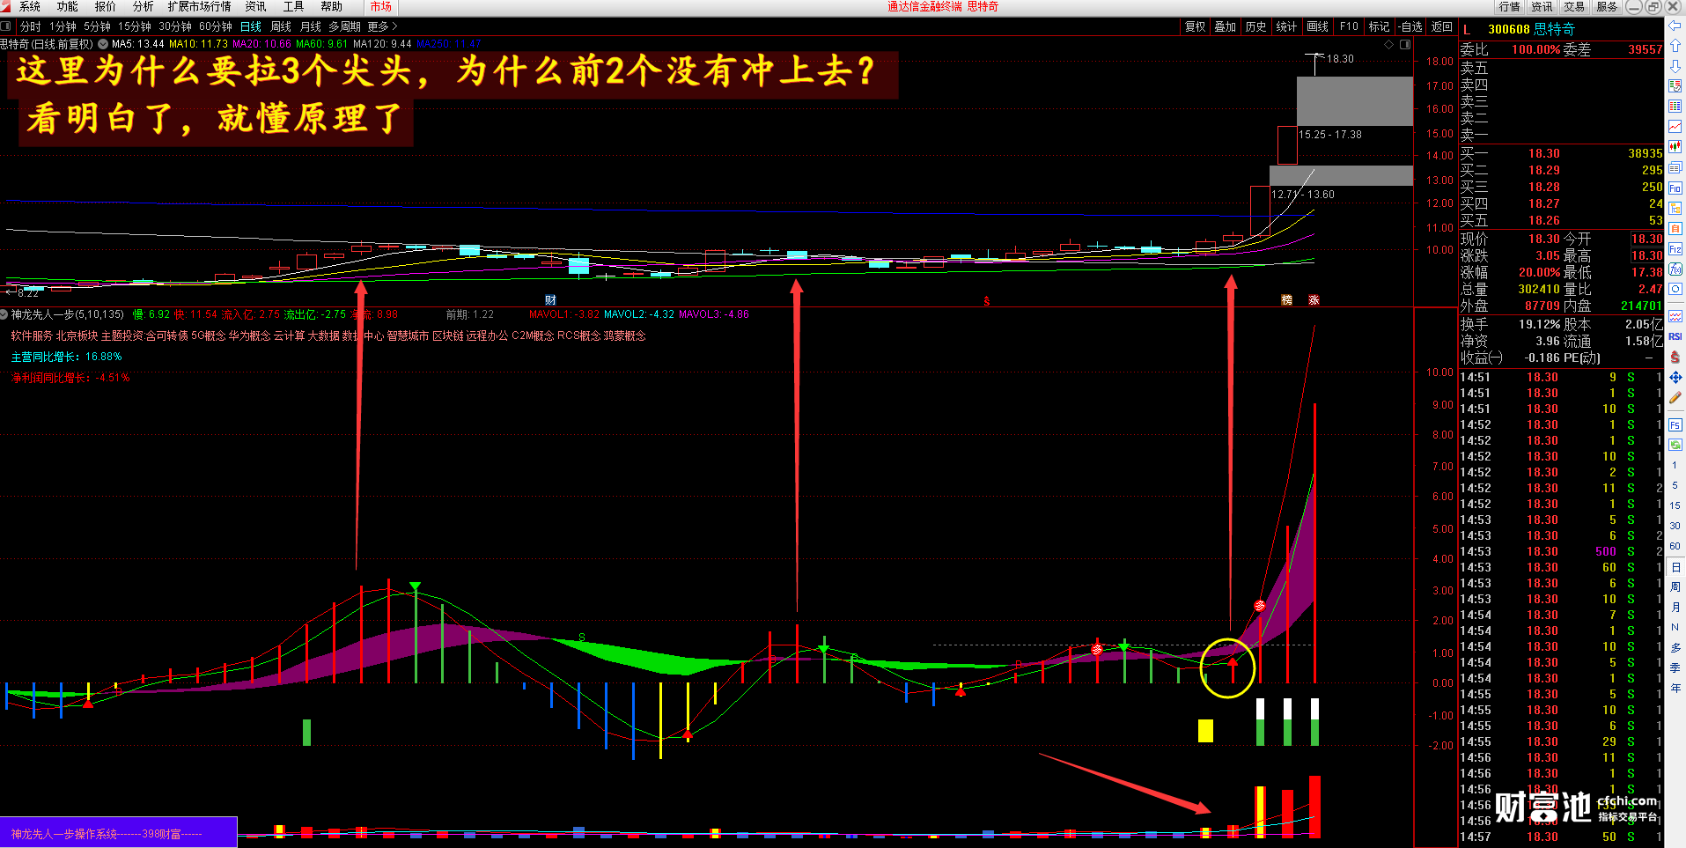Image resolution: width=1686 pixels, height=848 pixels.
Task: Click the green refresh icon in sidebar
Action: point(1675,445)
